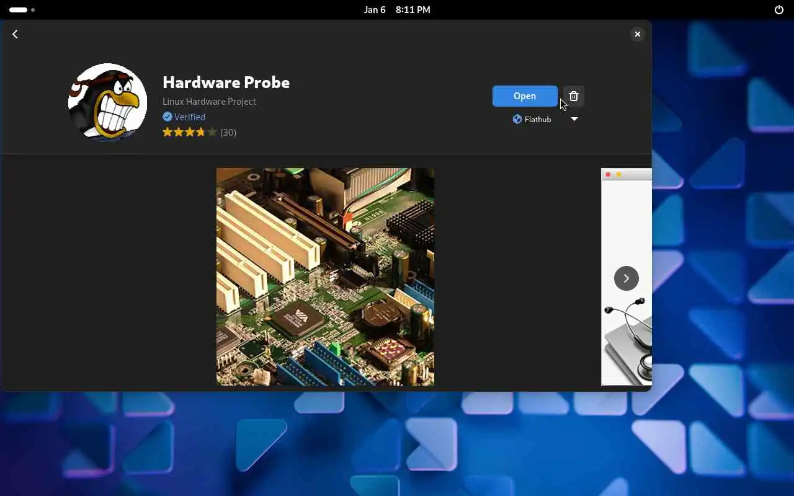Click the star rating (30)
Image resolution: width=794 pixels, height=496 pixels.
(199, 132)
